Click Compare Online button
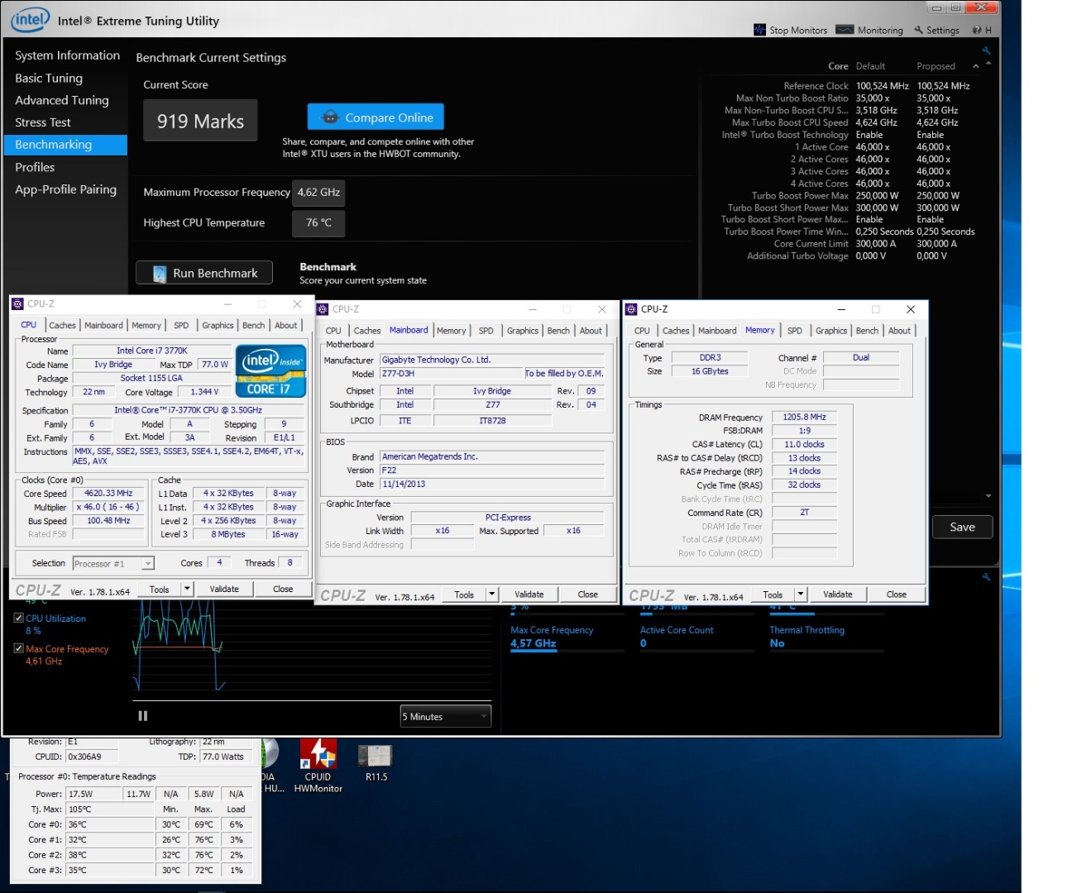 coord(376,117)
